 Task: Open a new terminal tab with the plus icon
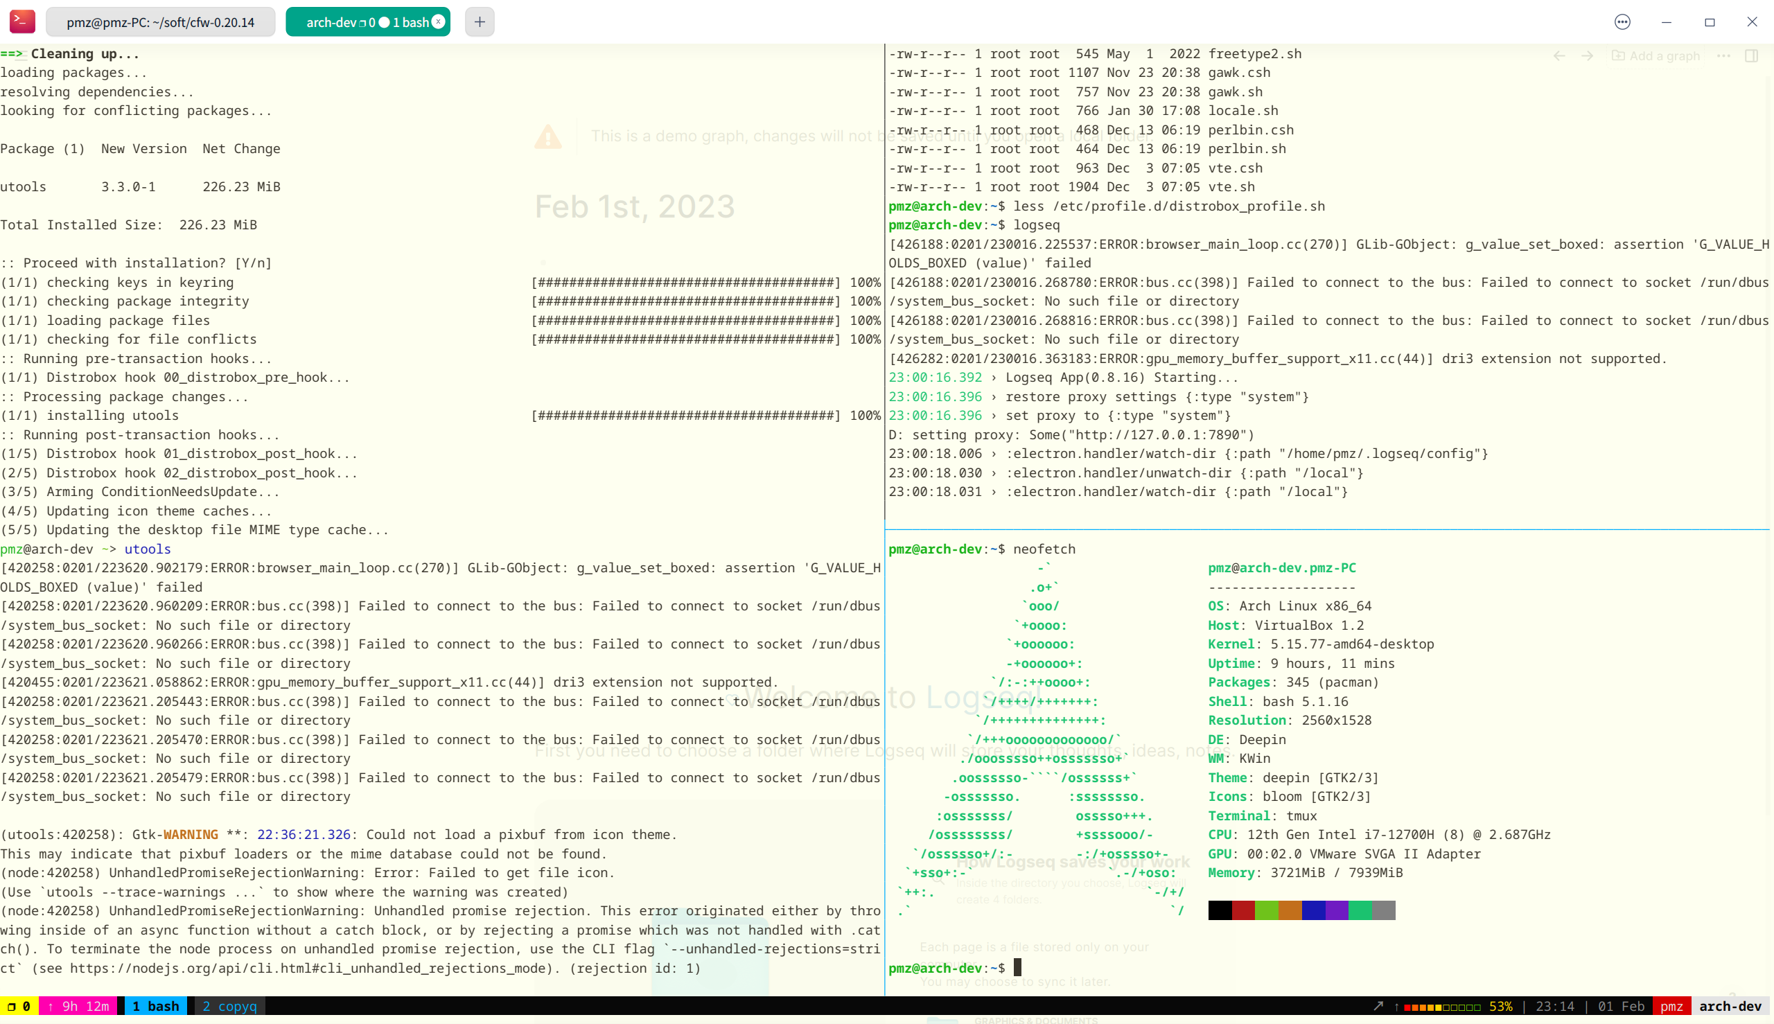[x=479, y=21]
